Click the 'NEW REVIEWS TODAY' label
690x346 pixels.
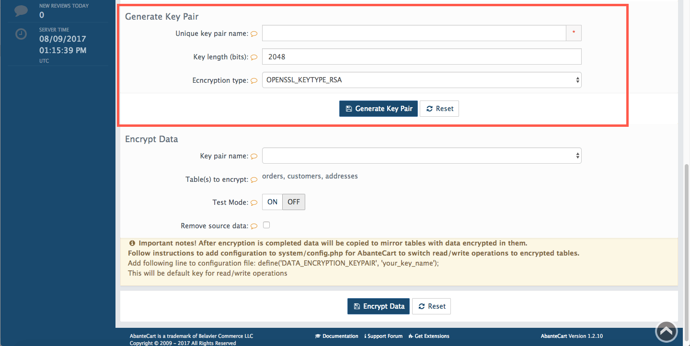pos(64,6)
